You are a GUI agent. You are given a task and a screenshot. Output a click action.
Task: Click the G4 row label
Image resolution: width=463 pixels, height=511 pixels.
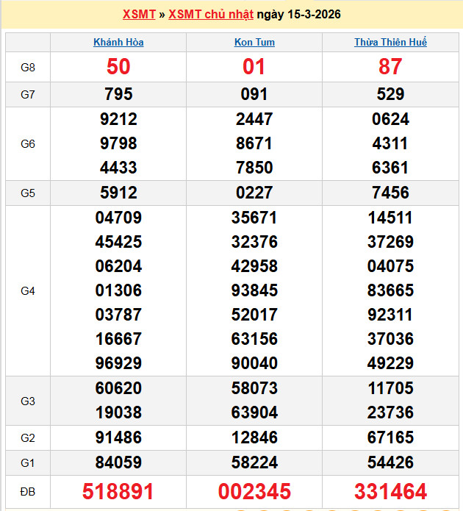coord(28,290)
